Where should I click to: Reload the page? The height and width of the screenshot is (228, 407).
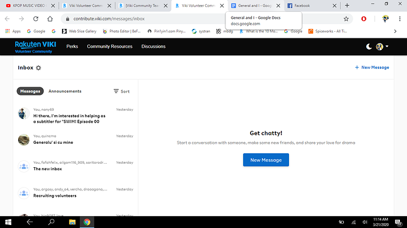coord(36,19)
